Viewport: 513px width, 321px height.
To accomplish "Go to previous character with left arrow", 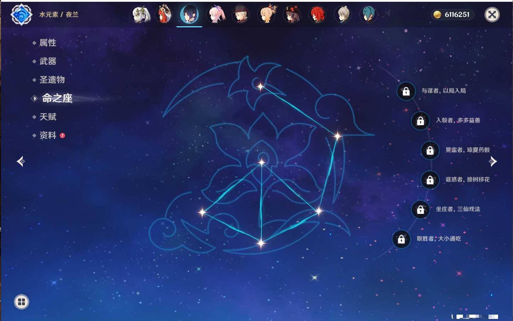I will [x=21, y=161].
